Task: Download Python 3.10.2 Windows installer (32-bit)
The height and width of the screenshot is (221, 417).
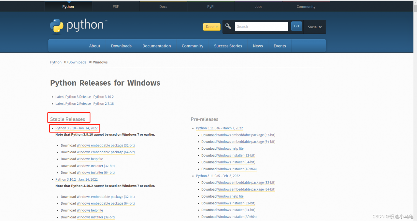Action: coord(95,217)
